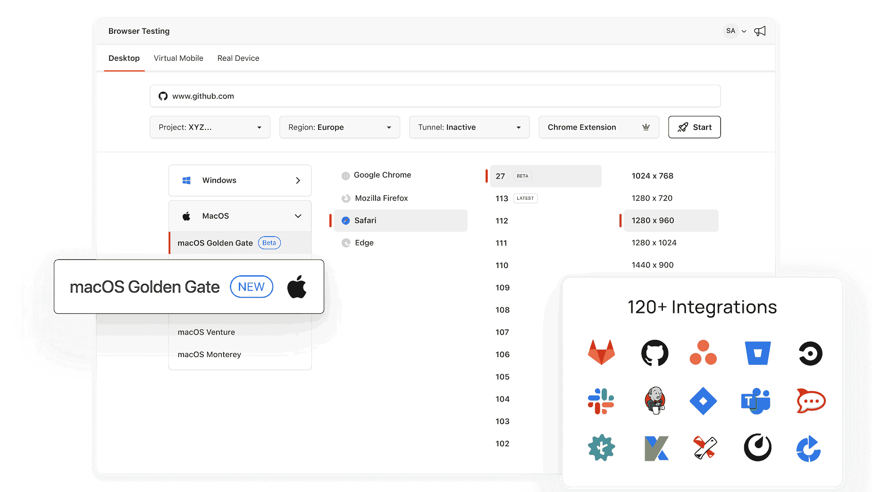Click the GitHub integration logo
The height and width of the screenshot is (492, 872).
point(654,353)
